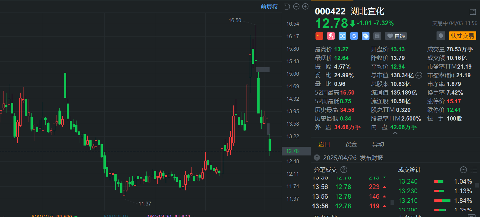Switch to the 资金 tab
Viewport: 480px width, 217px height.
tap(351, 144)
